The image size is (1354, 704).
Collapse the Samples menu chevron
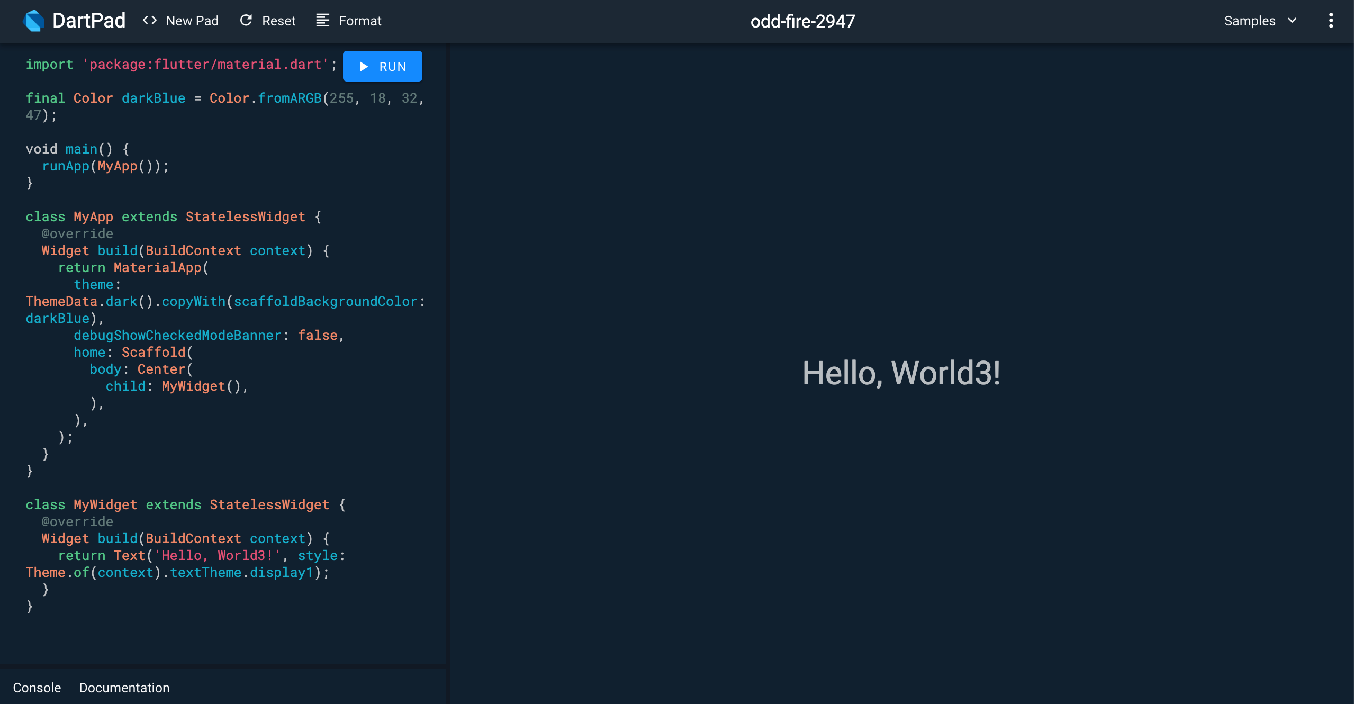click(x=1292, y=21)
